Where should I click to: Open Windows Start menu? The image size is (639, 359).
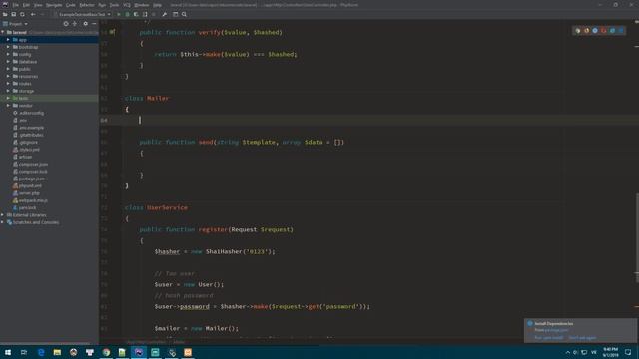click(x=8, y=352)
